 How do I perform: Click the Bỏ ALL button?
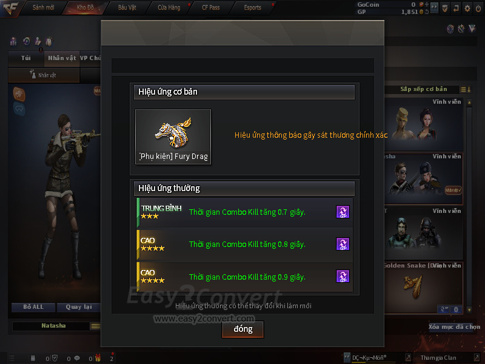pyautogui.click(x=33, y=307)
